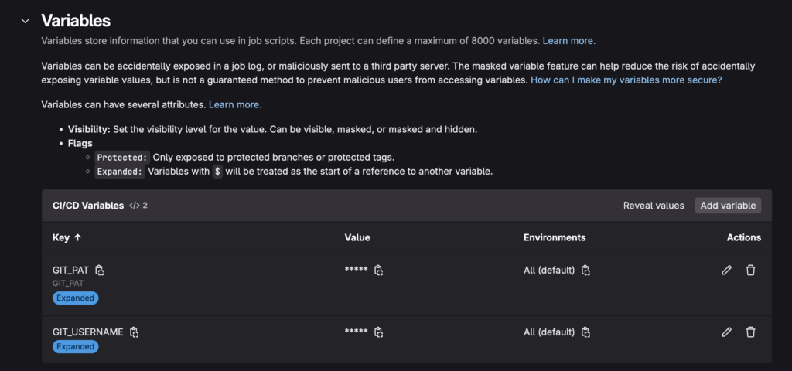792x371 pixels.
Task: Click the Expanded badge under GIT_USERNAME
Action: click(x=75, y=346)
